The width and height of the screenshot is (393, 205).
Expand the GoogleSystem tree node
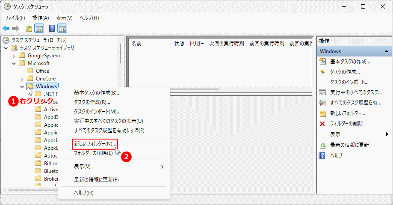pos(14,56)
